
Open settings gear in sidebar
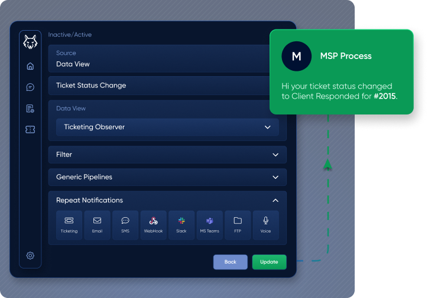click(x=30, y=256)
